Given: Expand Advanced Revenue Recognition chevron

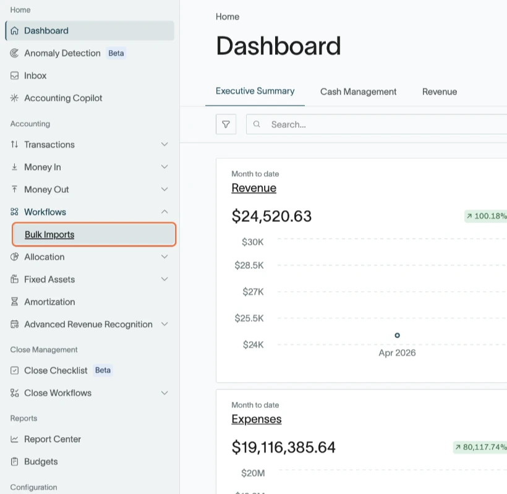Looking at the screenshot, I should click(x=164, y=324).
